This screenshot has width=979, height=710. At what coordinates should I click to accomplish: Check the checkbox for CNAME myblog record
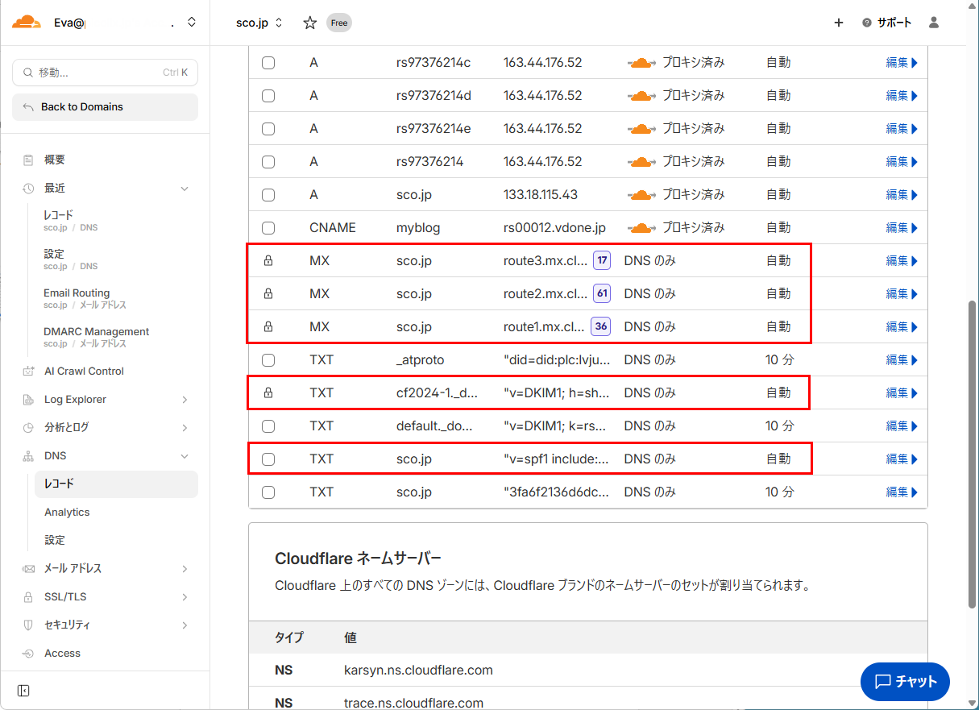[x=268, y=227]
